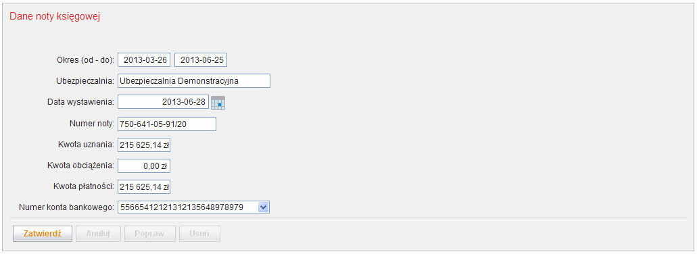Image resolution: width=697 pixels, height=254 pixels.
Task: Click the Numer konta bankowego label
Action: pos(67,207)
